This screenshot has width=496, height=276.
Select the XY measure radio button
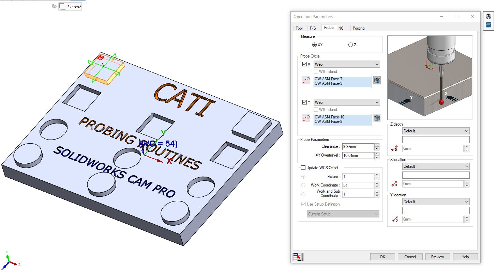314,45
